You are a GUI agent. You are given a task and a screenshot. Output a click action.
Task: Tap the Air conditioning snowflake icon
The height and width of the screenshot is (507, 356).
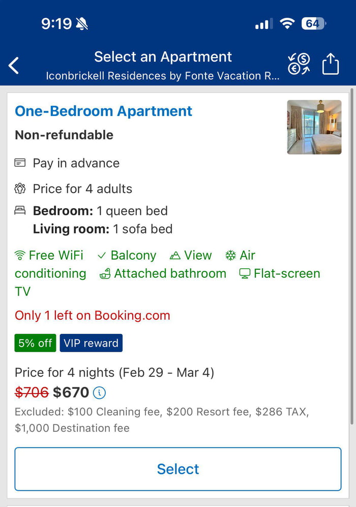pos(230,255)
